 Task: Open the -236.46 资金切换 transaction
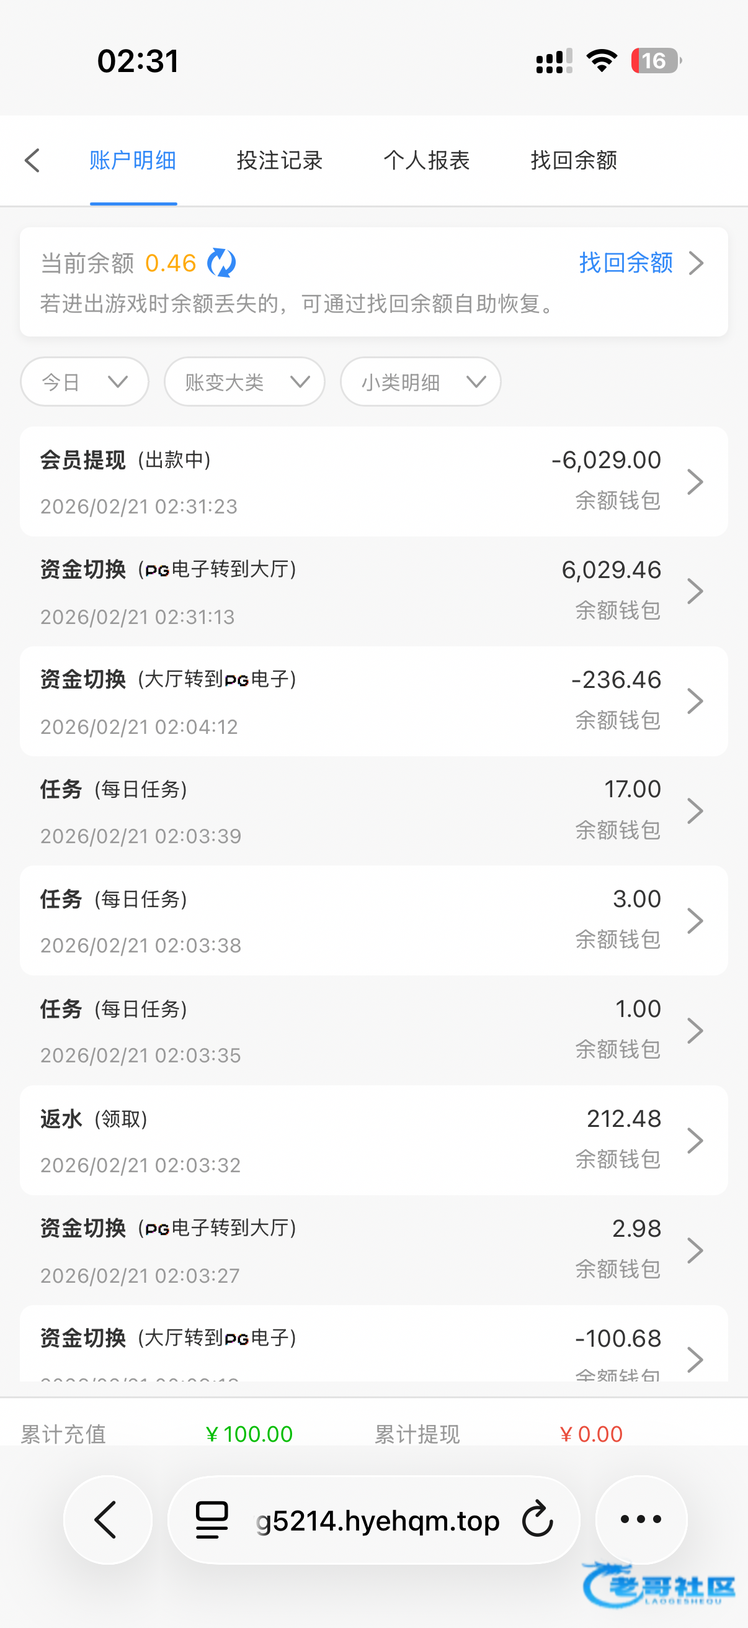(x=373, y=702)
